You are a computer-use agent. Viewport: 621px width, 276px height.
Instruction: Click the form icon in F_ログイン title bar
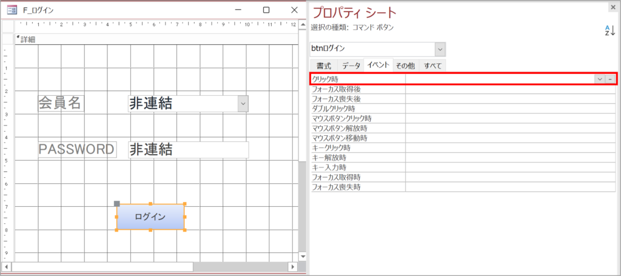(11, 10)
